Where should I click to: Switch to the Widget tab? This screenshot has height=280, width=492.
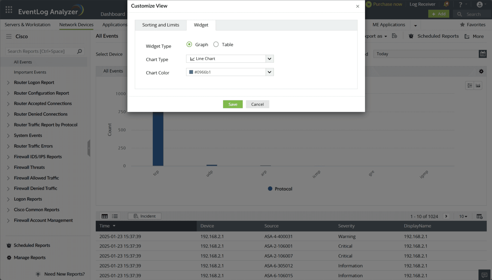pyautogui.click(x=201, y=25)
